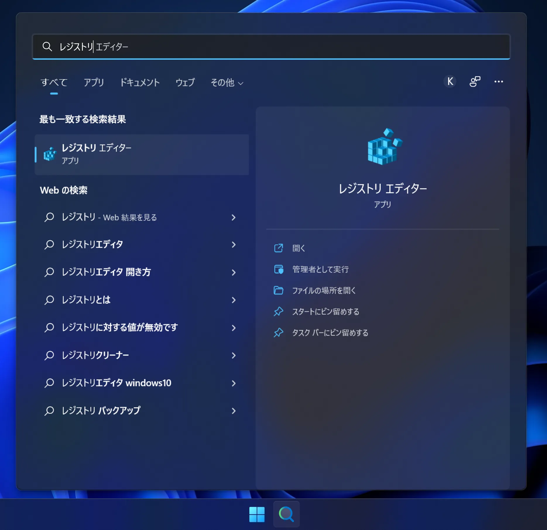Click 開く to launch Registry Editor
The width and height of the screenshot is (547, 530).
(299, 248)
